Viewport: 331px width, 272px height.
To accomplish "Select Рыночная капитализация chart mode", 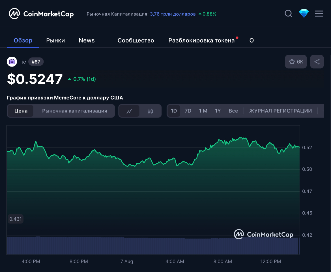I will tap(74, 111).
